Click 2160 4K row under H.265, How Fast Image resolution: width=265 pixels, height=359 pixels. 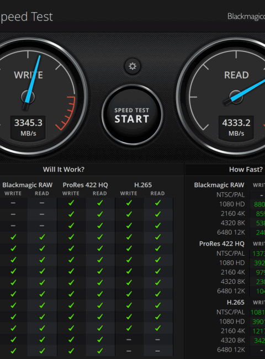pyautogui.click(x=233, y=331)
